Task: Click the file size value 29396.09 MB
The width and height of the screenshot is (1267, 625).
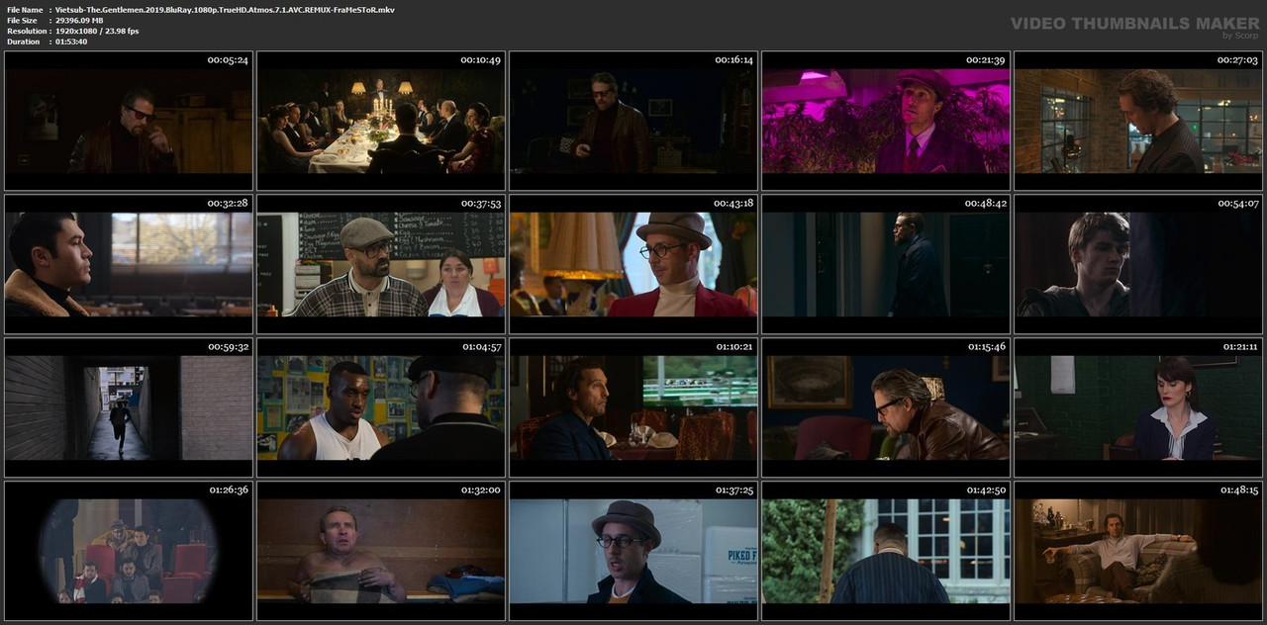Action: tap(79, 20)
